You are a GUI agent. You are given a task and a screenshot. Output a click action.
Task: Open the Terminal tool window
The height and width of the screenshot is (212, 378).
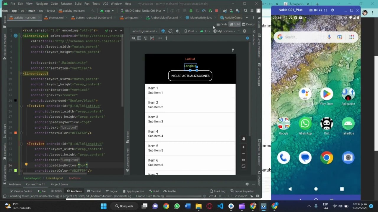point(94,191)
